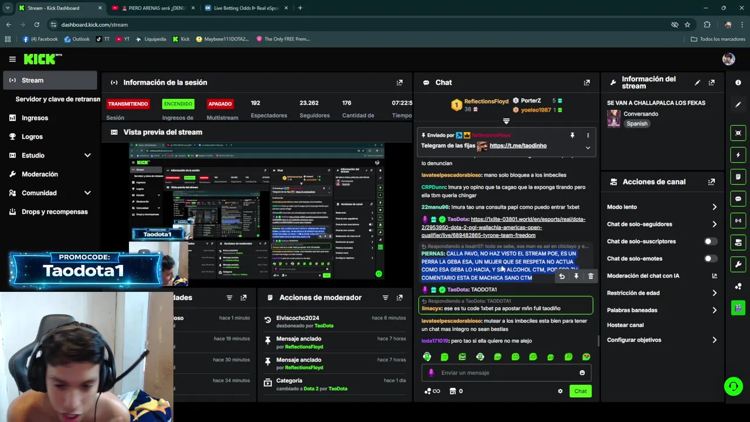This screenshot has width=750, height=422.
Task: Bookmark this page with the star icon
Action: (687, 25)
